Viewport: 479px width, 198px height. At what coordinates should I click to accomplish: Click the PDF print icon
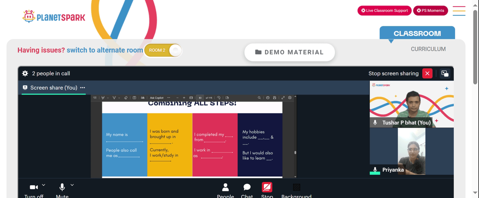(x=268, y=98)
